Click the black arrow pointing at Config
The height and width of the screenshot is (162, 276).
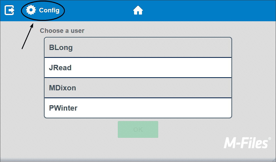[27, 36]
